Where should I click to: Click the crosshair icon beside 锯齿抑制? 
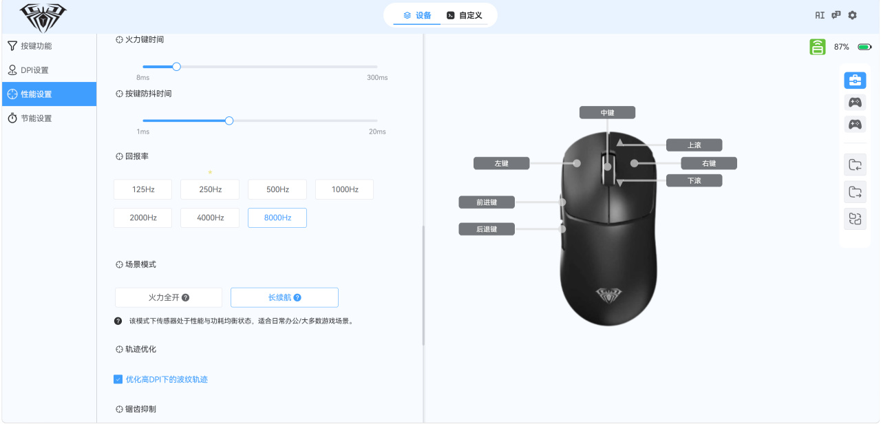pos(120,409)
